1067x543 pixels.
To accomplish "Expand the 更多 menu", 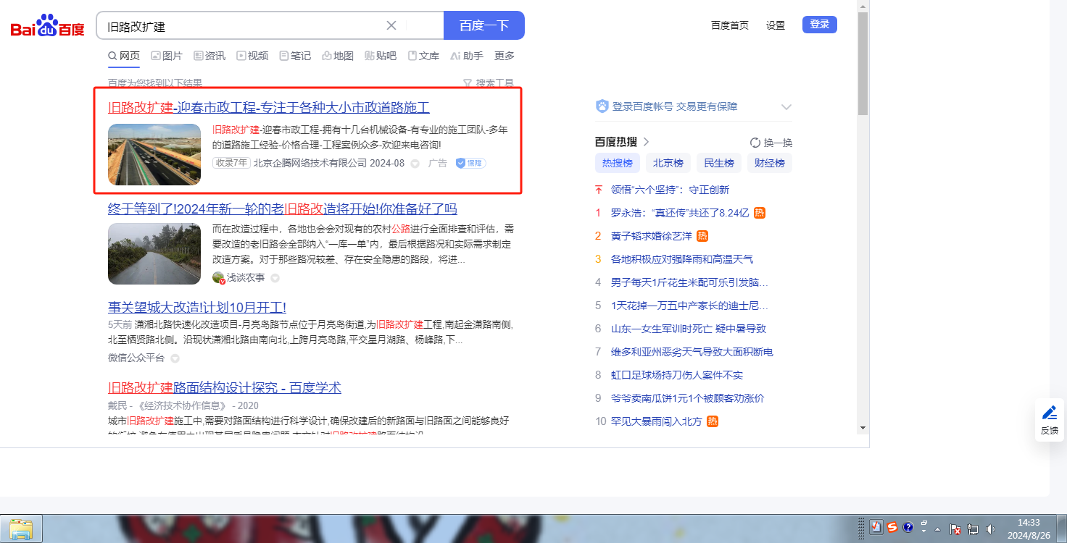I will click(505, 56).
